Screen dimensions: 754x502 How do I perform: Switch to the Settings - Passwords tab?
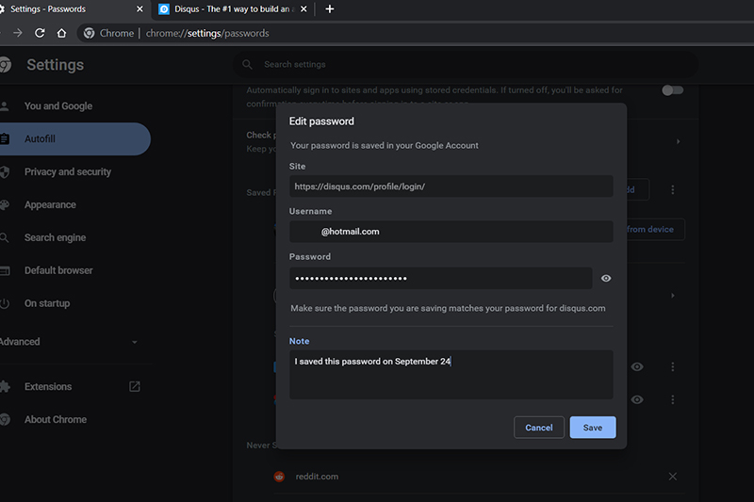pos(73,9)
